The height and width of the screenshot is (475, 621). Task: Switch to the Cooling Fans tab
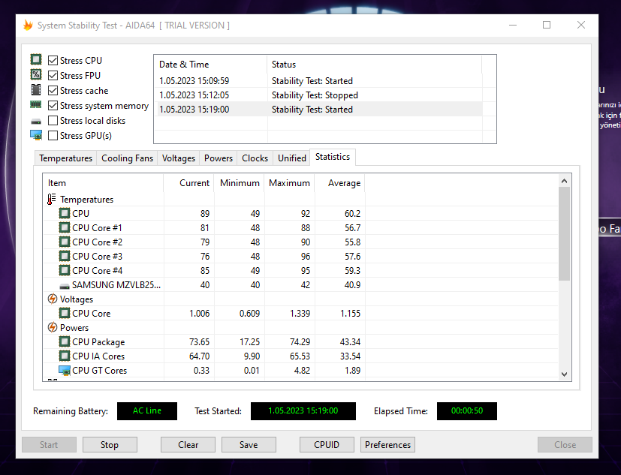127,158
